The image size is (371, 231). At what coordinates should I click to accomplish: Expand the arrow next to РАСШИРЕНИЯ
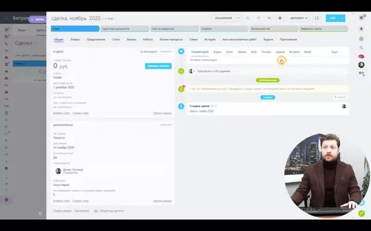(239, 18)
